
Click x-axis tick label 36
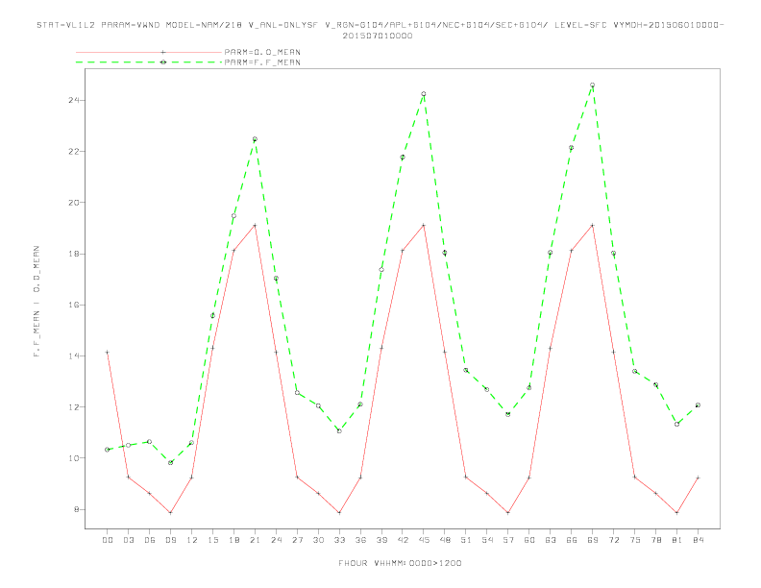360,540
